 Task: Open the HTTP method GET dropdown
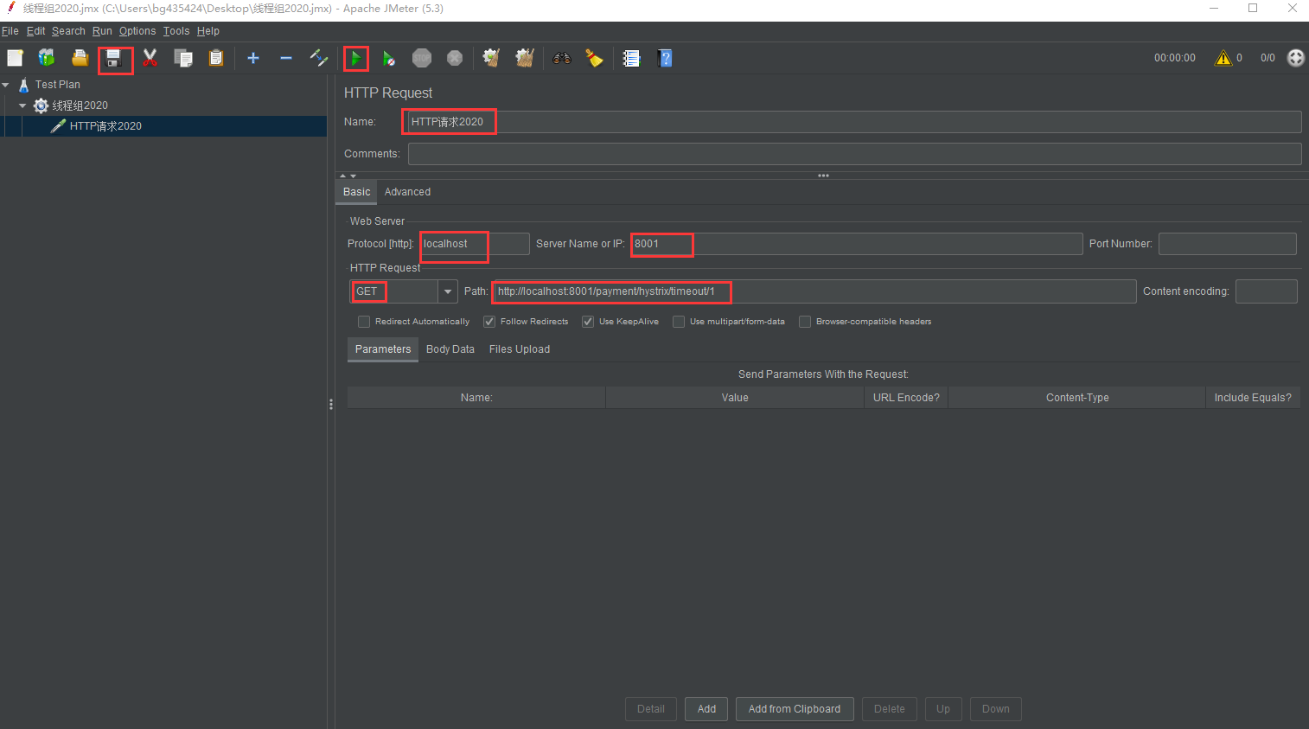pos(448,291)
